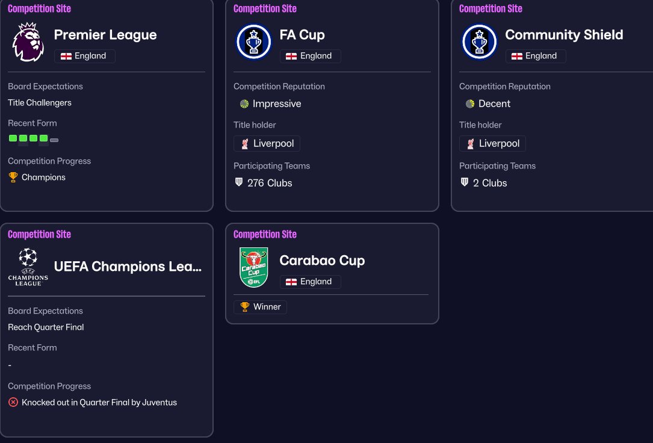
Task: Click the red knocked-out cross icon
Action: (x=13, y=402)
